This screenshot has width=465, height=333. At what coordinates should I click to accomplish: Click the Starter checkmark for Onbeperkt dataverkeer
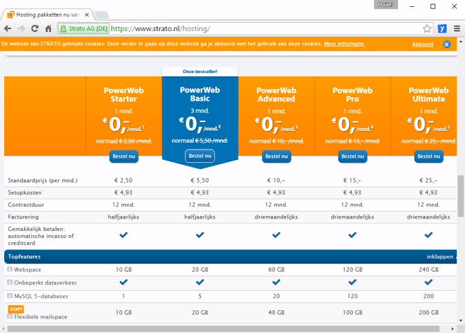[123, 282]
